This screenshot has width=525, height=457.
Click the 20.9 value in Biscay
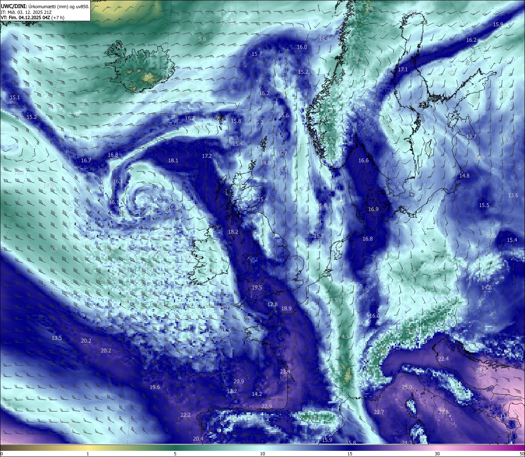239,382
